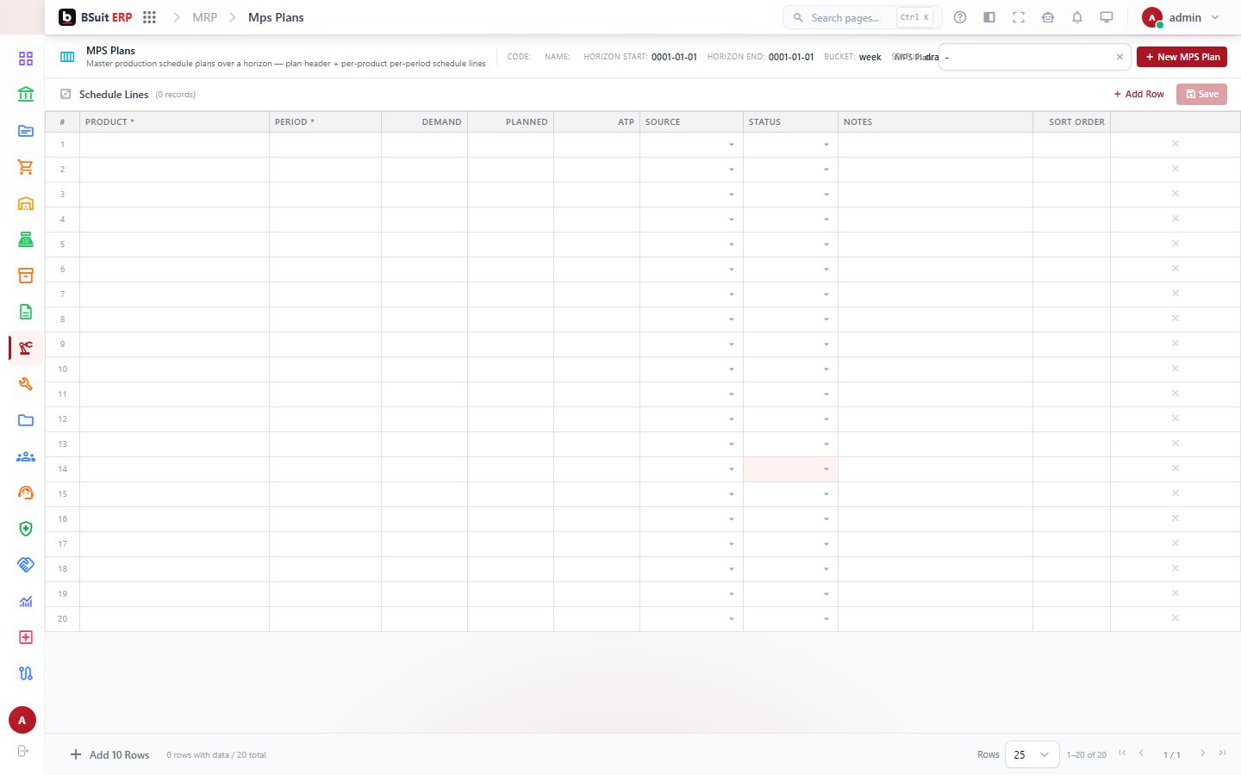Remove row 20 using its X icon
The image size is (1241, 775).
coord(1175,618)
